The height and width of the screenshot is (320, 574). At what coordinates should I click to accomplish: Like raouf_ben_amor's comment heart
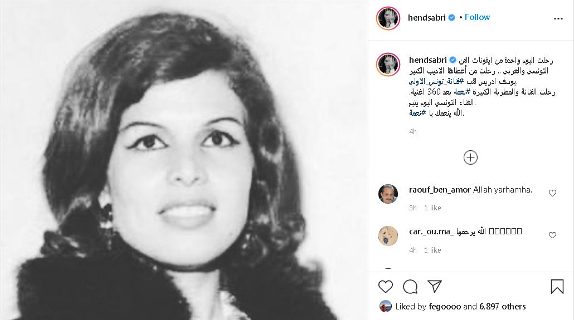click(x=552, y=193)
